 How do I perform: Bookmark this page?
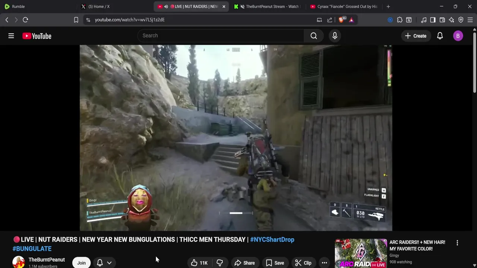pyautogui.click(x=76, y=20)
